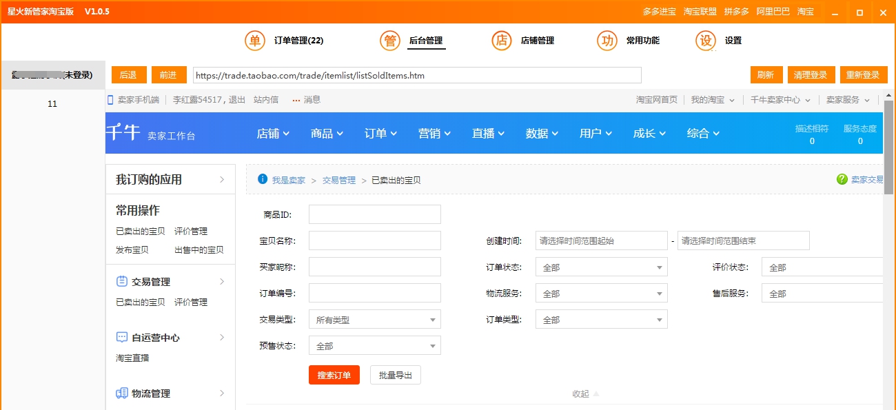Viewport: 896px width, 410px height.
Task: Click 清理登录 to clear login
Action: (x=812, y=74)
